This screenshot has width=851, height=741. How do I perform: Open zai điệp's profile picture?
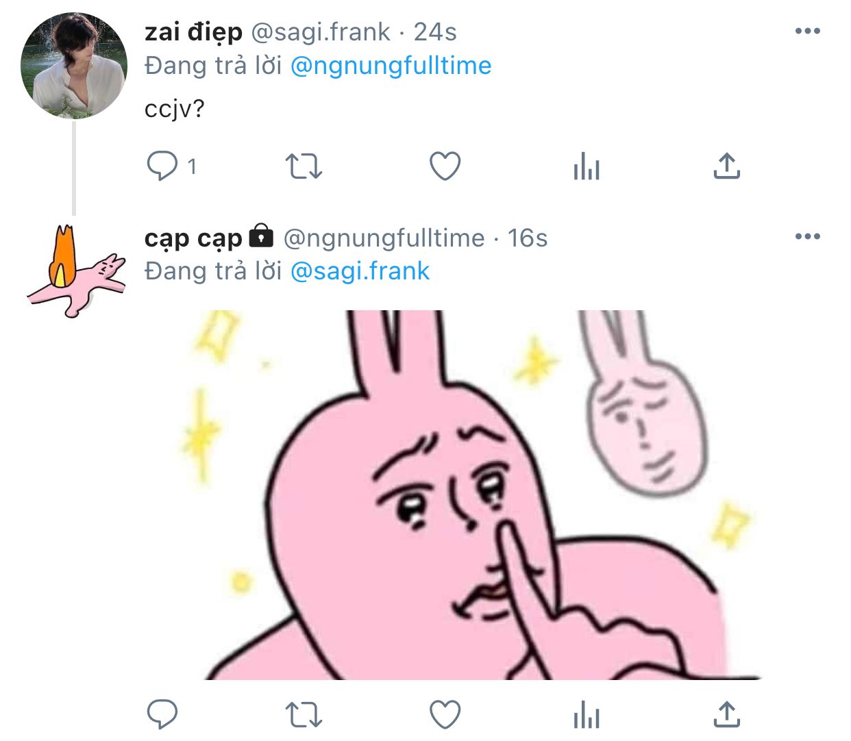pos(74,66)
